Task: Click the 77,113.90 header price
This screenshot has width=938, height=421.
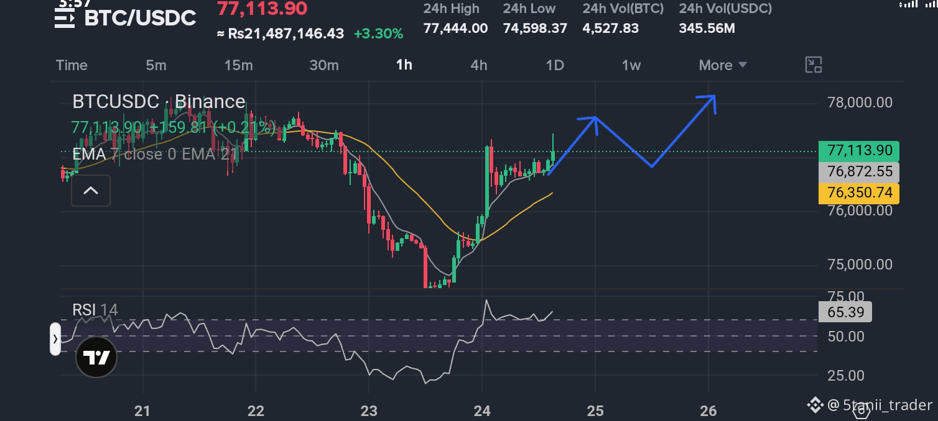Action: (262, 9)
